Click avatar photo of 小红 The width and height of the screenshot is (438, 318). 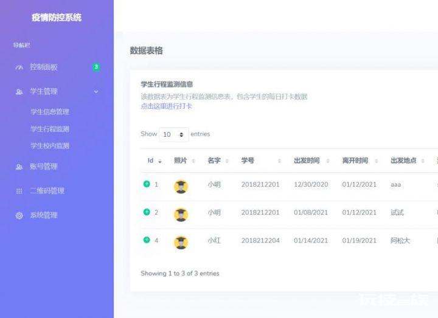click(181, 243)
